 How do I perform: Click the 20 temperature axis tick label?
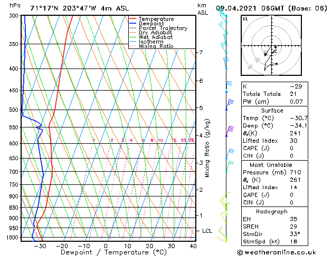pos(149,246)
